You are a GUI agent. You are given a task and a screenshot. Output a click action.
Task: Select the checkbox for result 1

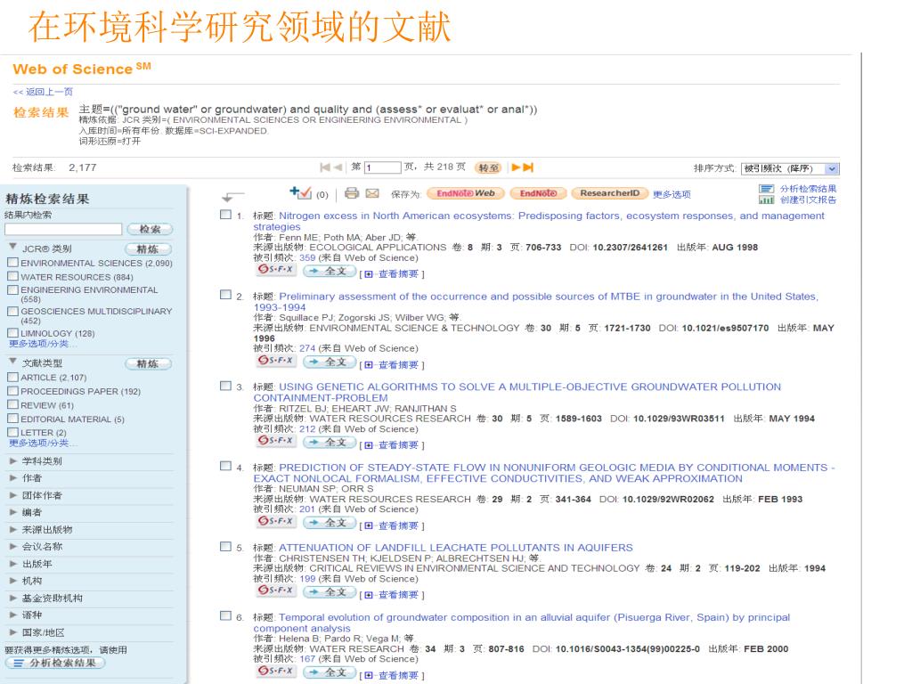225,214
